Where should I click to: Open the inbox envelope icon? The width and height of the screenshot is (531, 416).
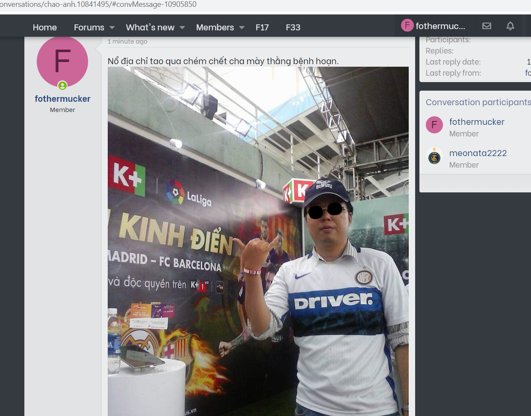487,26
